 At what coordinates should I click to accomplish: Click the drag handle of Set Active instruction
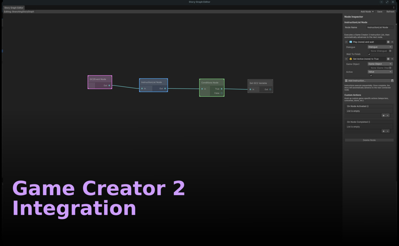[x=346, y=59]
